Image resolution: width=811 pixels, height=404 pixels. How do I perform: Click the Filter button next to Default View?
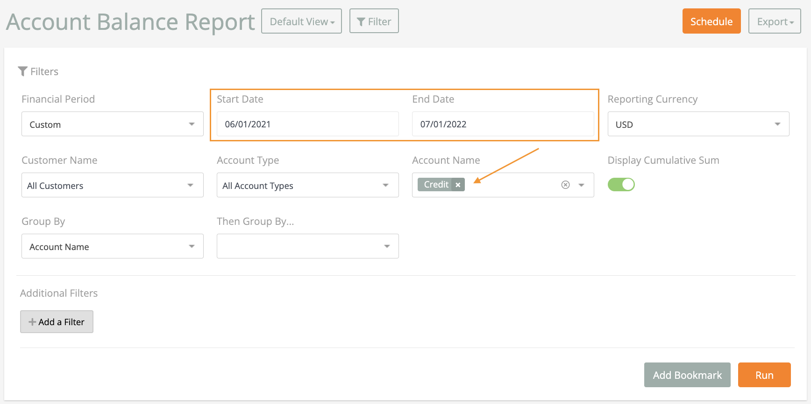tap(374, 21)
